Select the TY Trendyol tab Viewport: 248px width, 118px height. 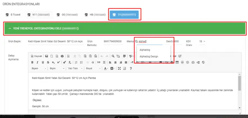tap(124, 15)
